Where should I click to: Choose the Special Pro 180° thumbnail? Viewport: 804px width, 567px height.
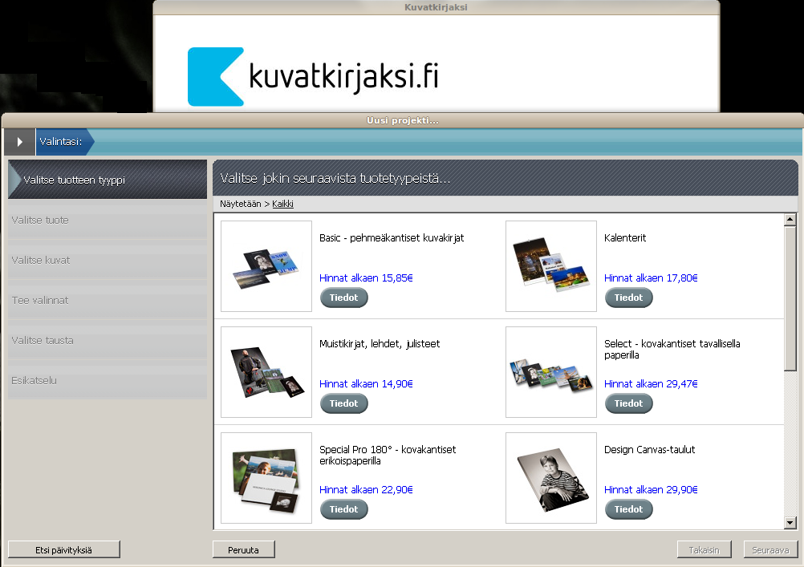tap(266, 478)
